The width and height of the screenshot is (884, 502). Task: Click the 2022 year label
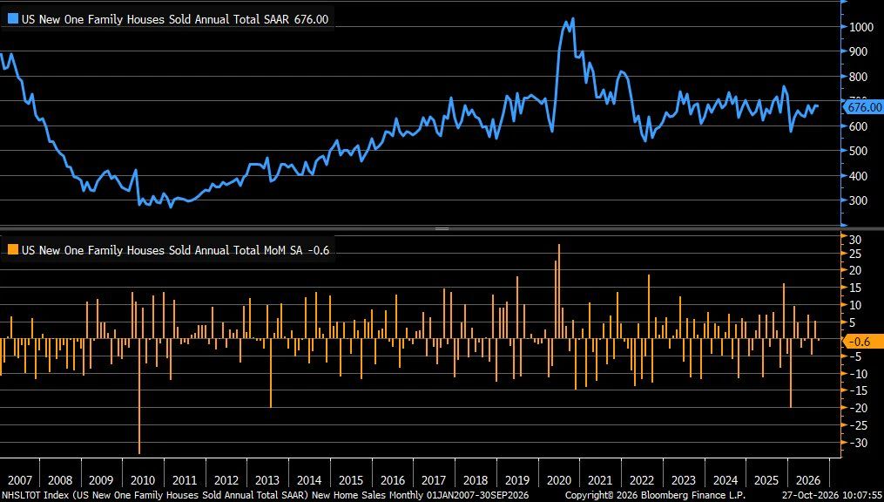pyautogui.click(x=642, y=480)
